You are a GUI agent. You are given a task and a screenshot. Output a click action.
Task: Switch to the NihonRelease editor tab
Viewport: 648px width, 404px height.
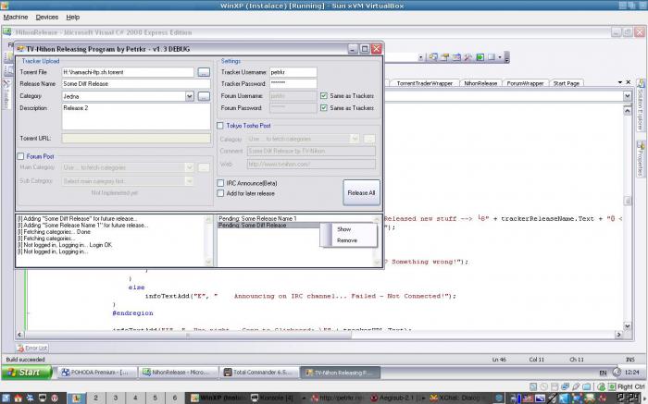(x=480, y=83)
